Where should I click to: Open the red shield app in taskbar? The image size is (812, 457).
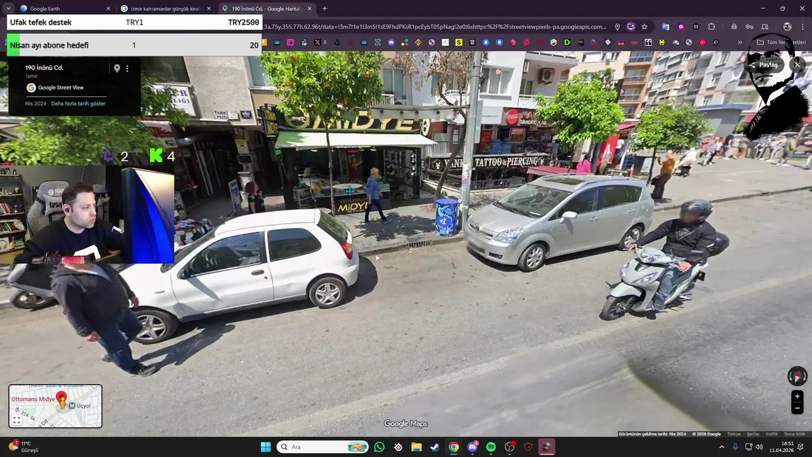[528, 447]
